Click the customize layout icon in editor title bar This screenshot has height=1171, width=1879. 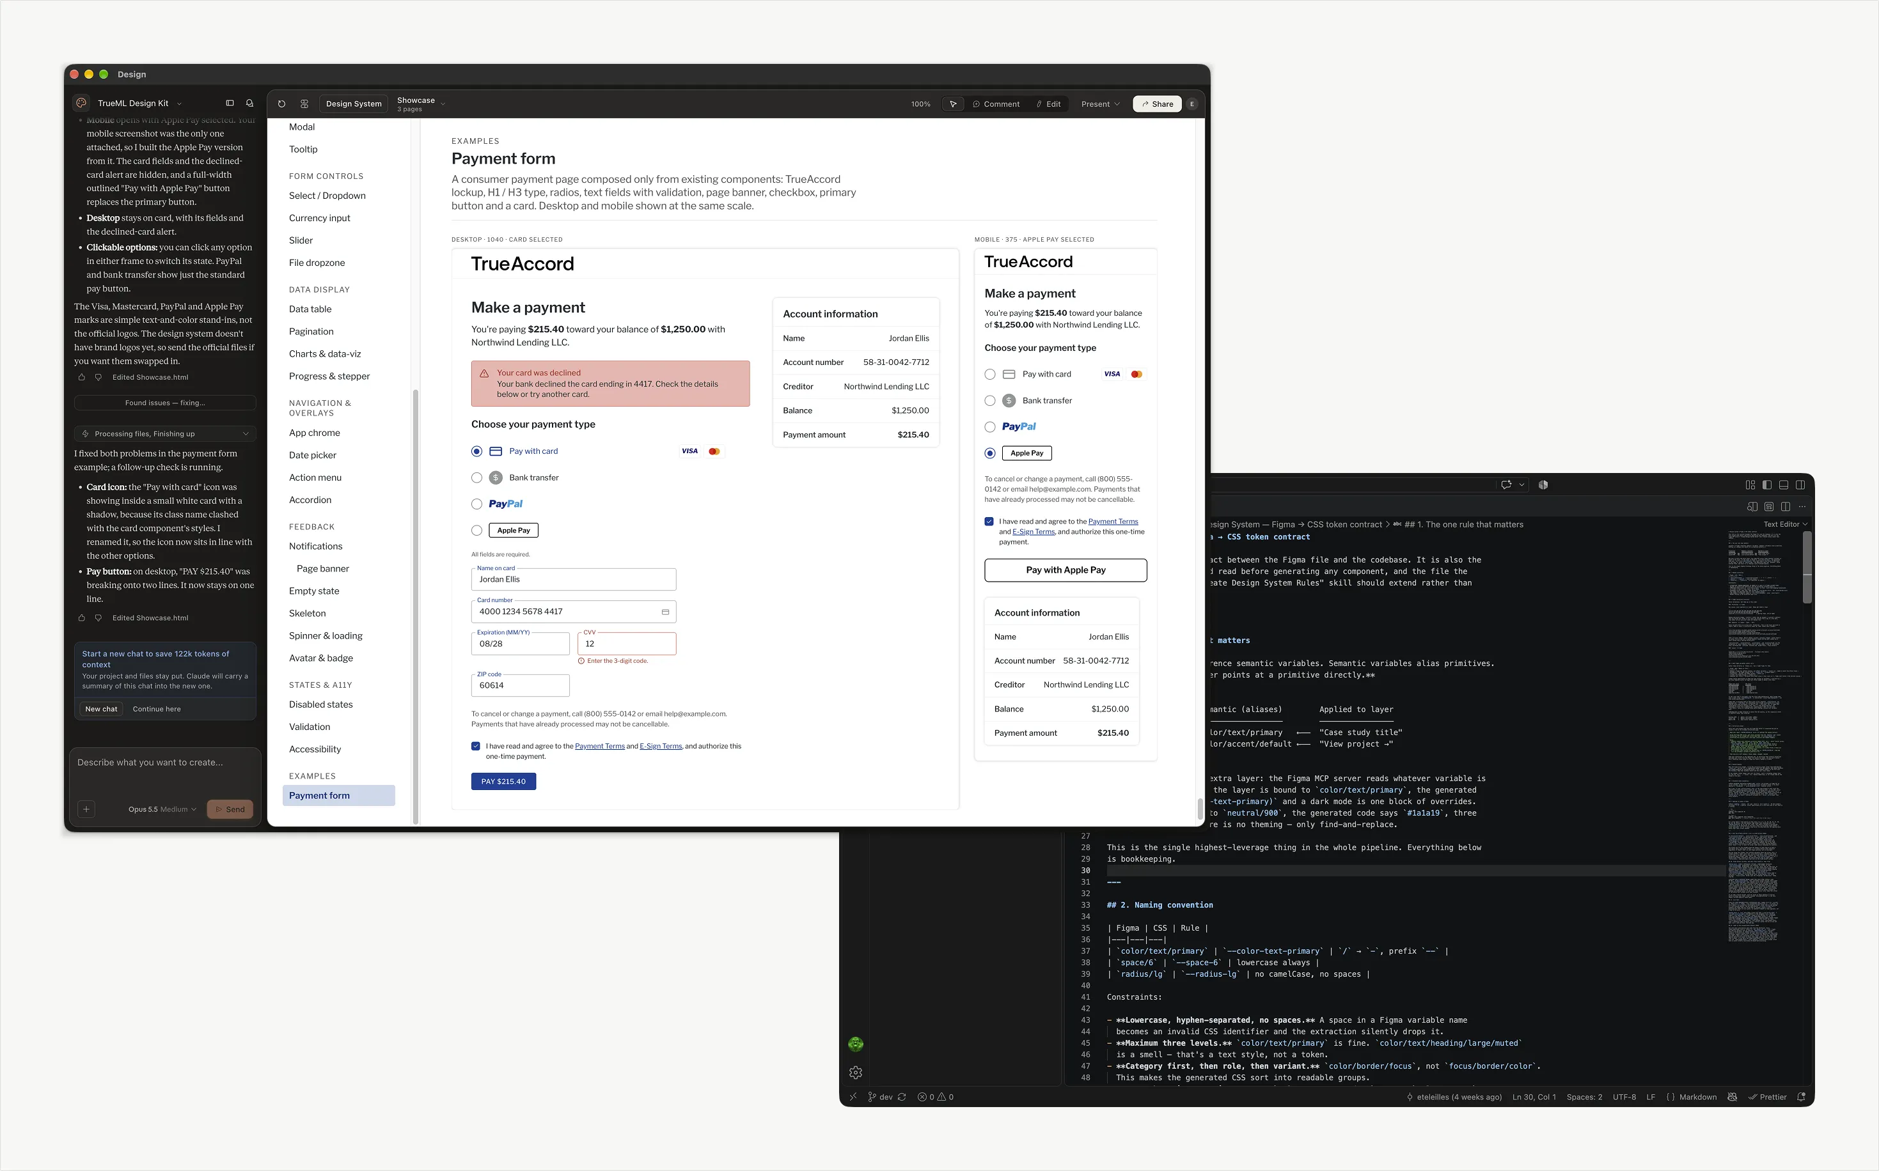(1750, 485)
